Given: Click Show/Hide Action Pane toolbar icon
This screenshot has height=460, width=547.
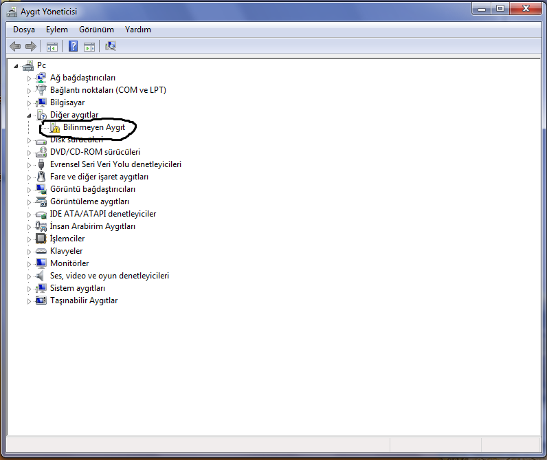Looking at the screenshot, I should pos(89,47).
